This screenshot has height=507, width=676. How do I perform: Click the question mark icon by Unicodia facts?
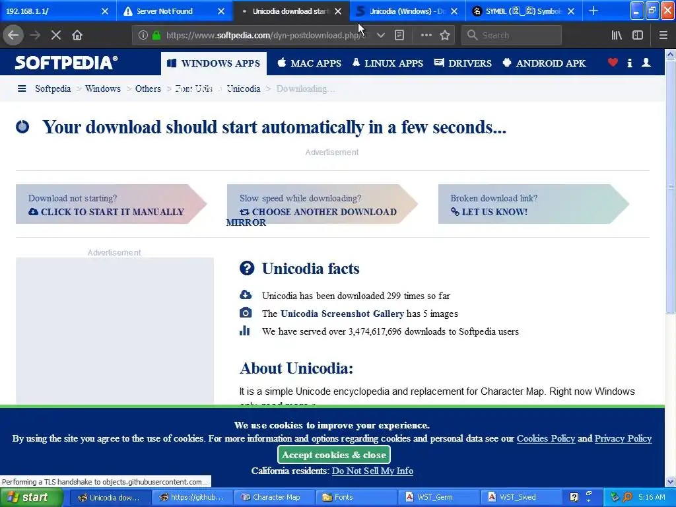click(x=247, y=268)
